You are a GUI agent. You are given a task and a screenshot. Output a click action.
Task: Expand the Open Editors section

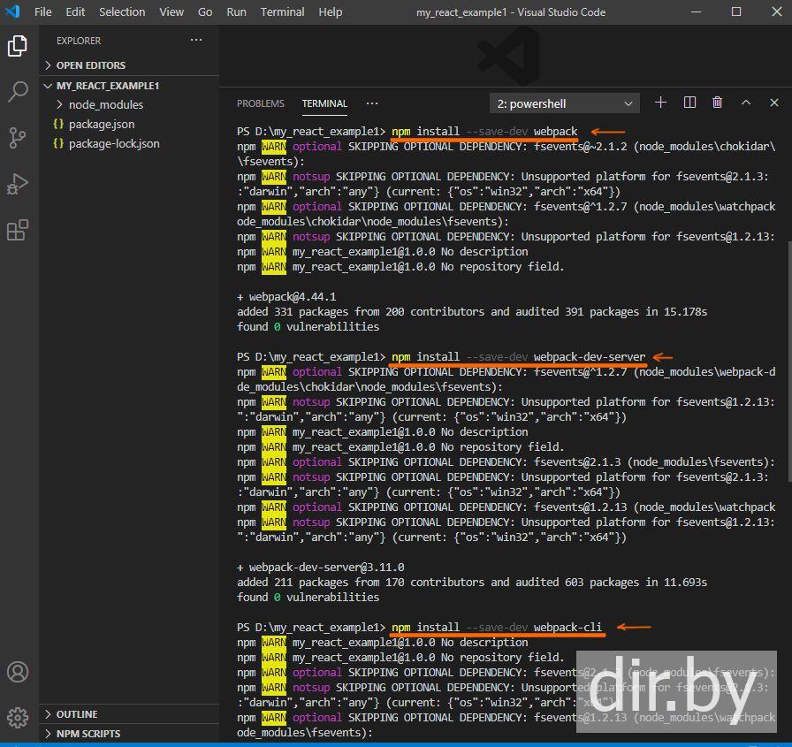pos(90,65)
